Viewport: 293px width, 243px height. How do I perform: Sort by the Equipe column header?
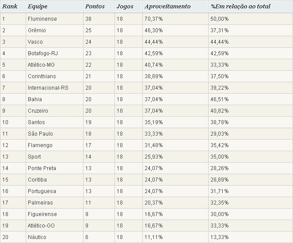(38, 7)
